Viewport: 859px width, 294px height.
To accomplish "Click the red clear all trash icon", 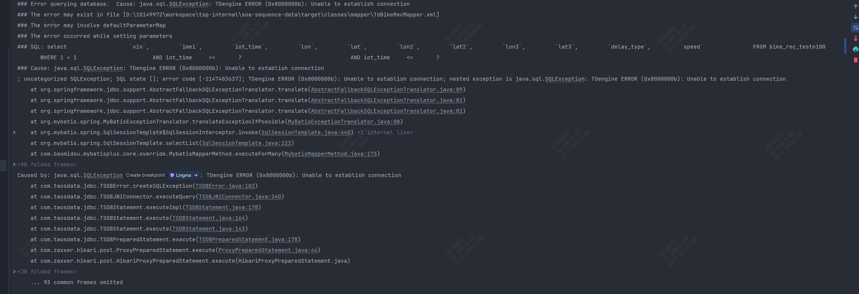I will [x=855, y=60].
